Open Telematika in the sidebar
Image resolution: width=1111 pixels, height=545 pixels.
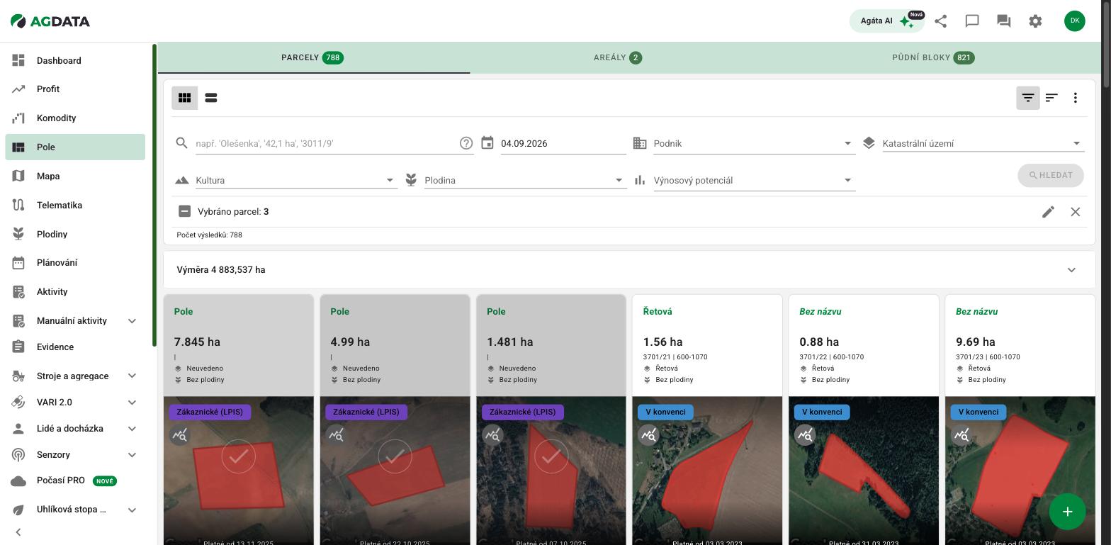coord(75,206)
